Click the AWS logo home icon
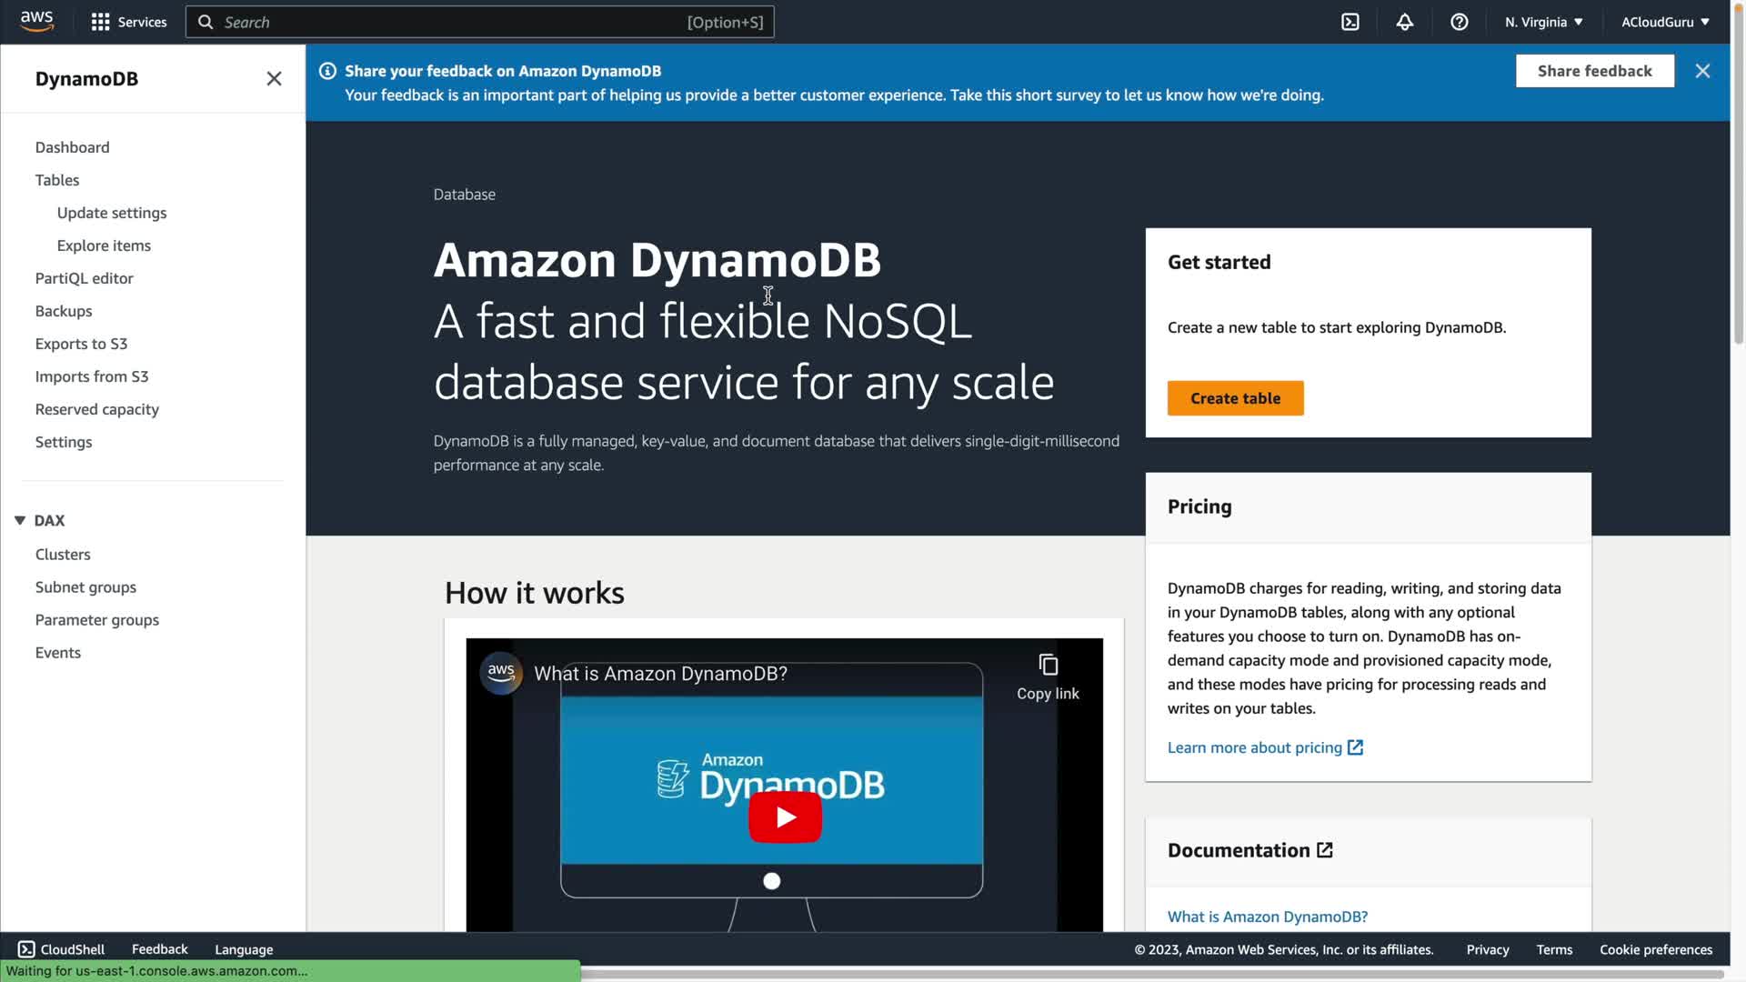 [36, 21]
